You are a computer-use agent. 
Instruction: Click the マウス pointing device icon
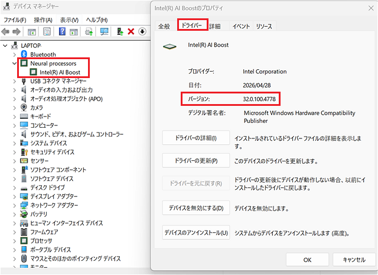[24, 258]
